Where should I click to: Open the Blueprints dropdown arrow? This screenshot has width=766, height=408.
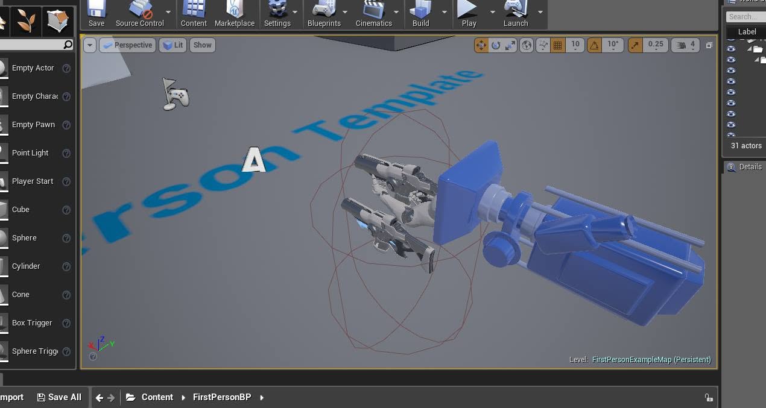coord(345,12)
